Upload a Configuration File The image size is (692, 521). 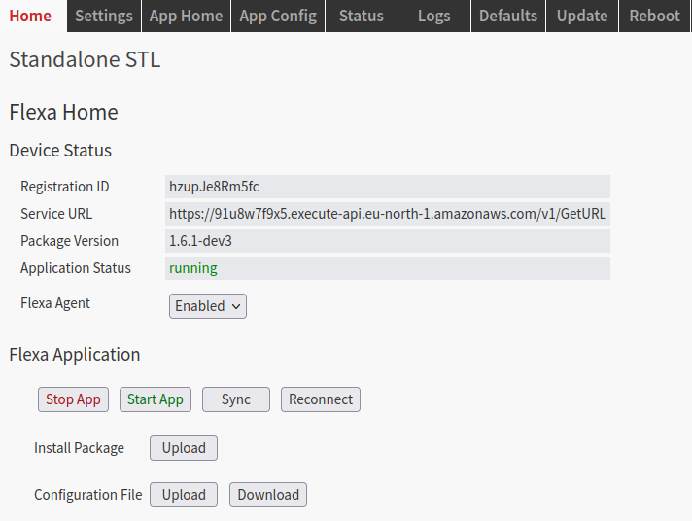(x=184, y=495)
